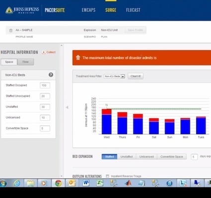Click the Sat bar in the chart

click(154, 126)
